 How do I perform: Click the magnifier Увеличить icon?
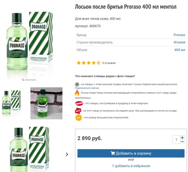coord(23,80)
